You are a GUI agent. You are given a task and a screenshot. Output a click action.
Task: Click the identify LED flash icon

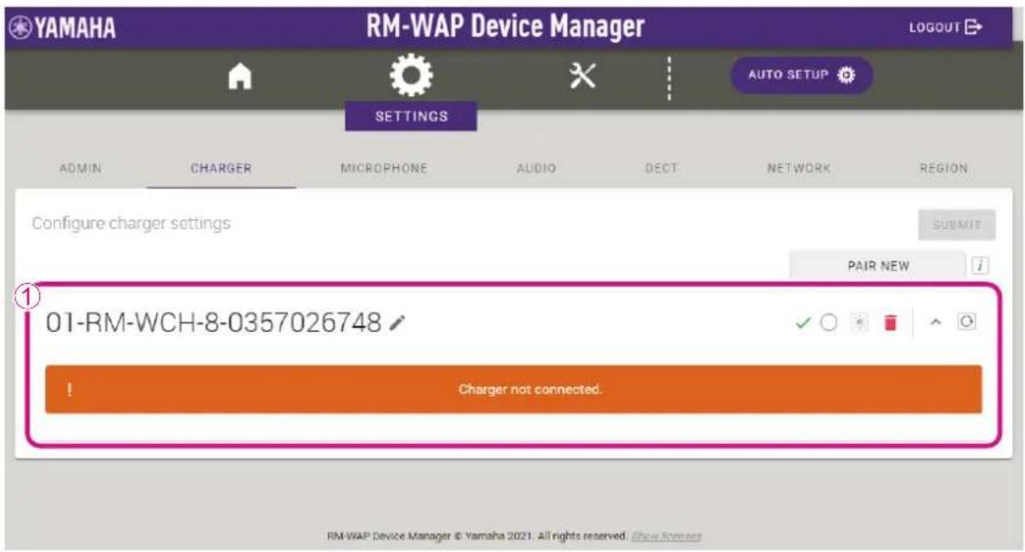point(860,322)
